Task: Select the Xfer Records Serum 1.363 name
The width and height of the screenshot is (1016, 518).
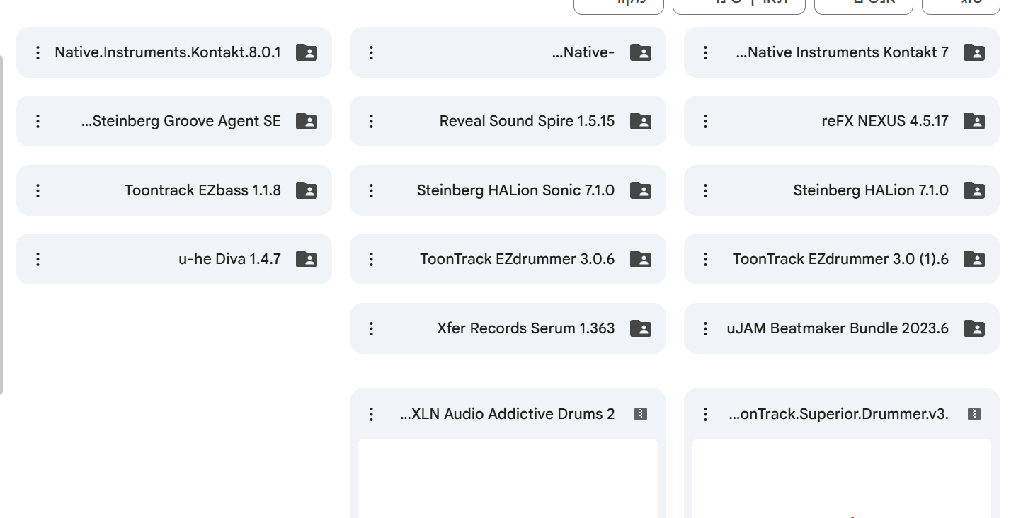Action: tap(526, 328)
